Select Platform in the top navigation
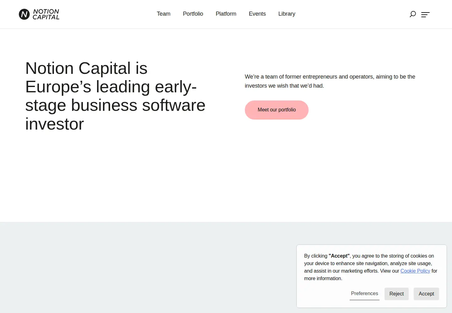 point(226,14)
